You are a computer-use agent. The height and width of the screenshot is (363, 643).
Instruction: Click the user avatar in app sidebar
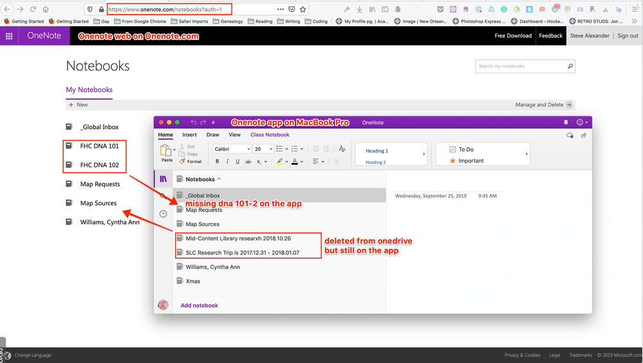coord(163,305)
